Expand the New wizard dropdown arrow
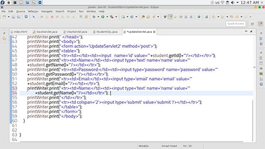Image resolution: width=265 pixels, height=149 pixels. tap(8, 17)
